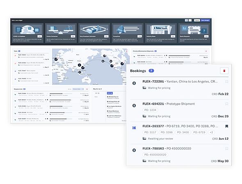Bookmark booking FLEX-722201
242x184 pixels.
coord(226,81)
